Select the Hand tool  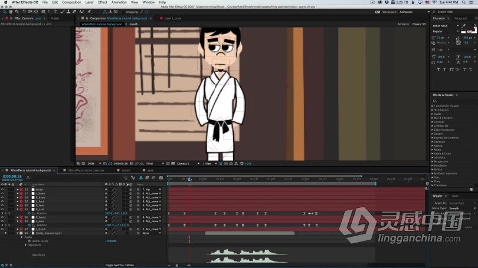tap(11, 12)
